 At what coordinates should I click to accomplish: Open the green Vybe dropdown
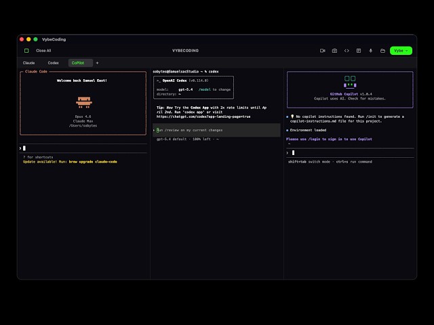pos(401,51)
